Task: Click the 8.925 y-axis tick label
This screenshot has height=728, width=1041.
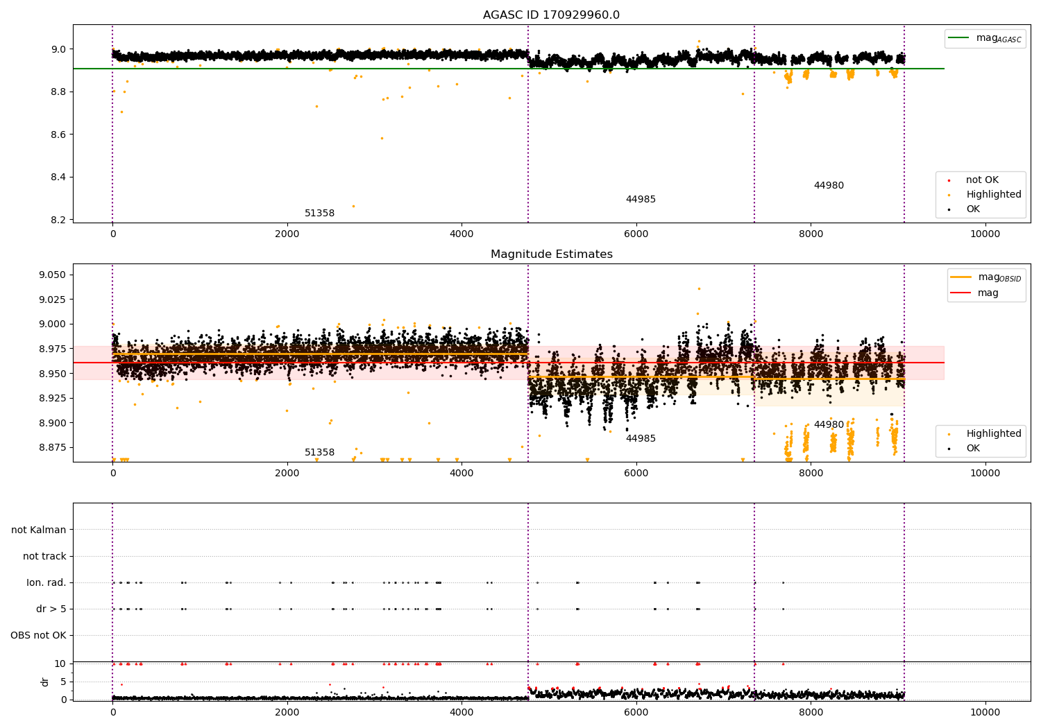Action: (x=52, y=399)
